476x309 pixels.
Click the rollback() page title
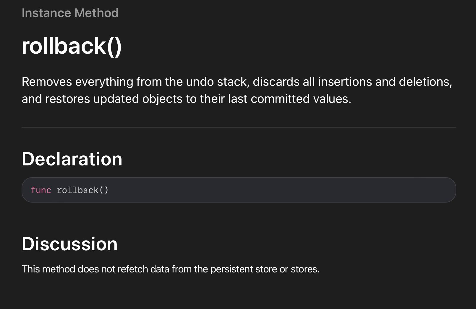pyautogui.click(x=72, y=46)
